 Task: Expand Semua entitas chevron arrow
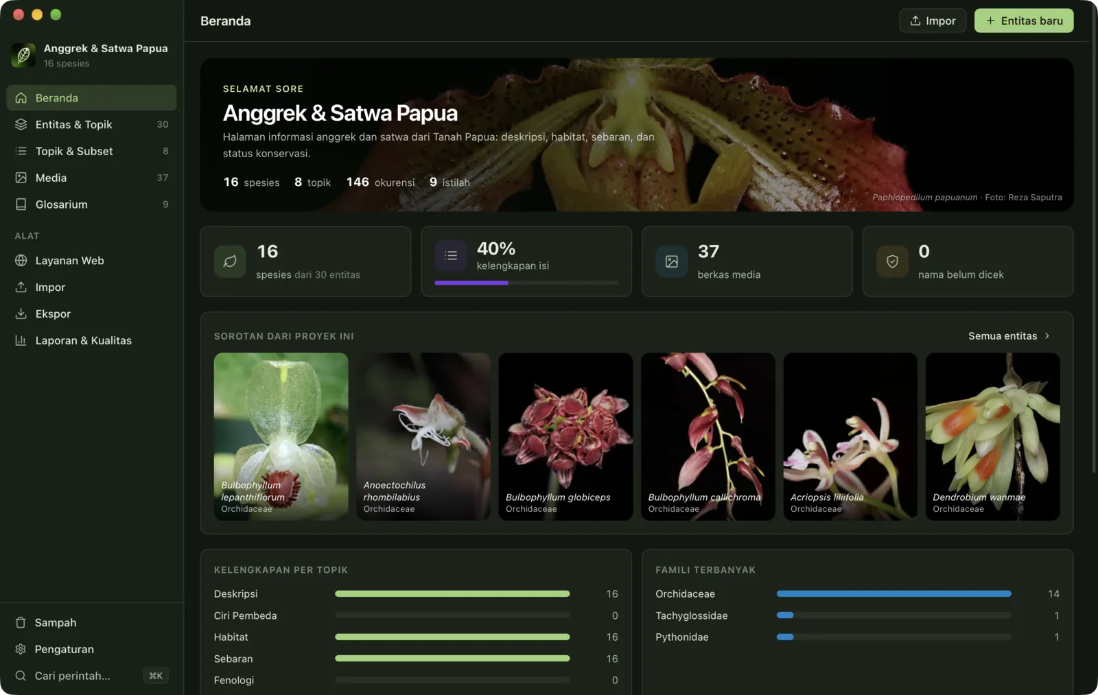1047,336
